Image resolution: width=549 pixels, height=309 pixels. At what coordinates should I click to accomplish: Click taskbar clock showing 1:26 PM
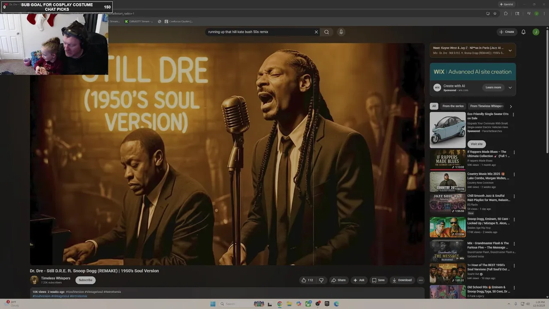point(538,304)
